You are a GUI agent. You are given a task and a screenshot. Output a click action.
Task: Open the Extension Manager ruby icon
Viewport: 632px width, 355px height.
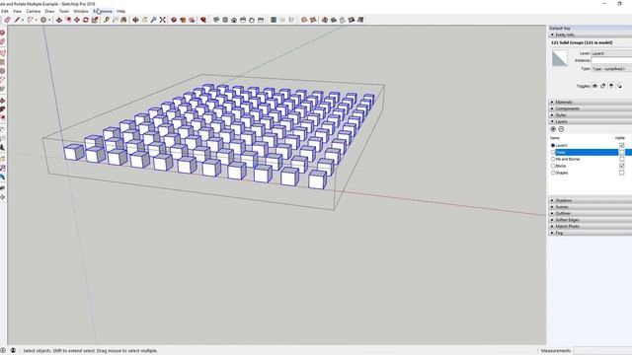(x=203, y=20)
